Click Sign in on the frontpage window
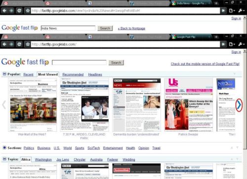The image size is (247, 179). pos(236,52)
